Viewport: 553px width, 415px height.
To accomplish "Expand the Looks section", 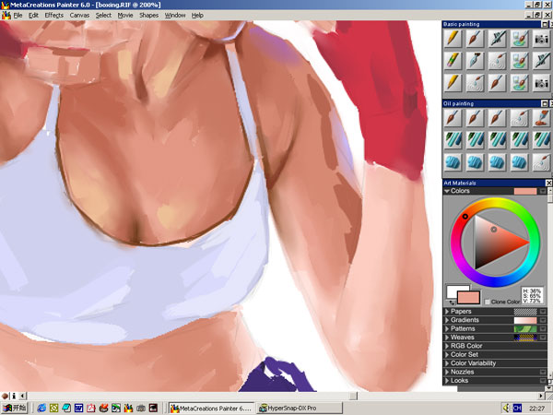I will point(447,380).
